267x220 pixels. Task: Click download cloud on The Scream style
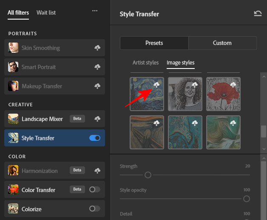[x=156, y=123]
